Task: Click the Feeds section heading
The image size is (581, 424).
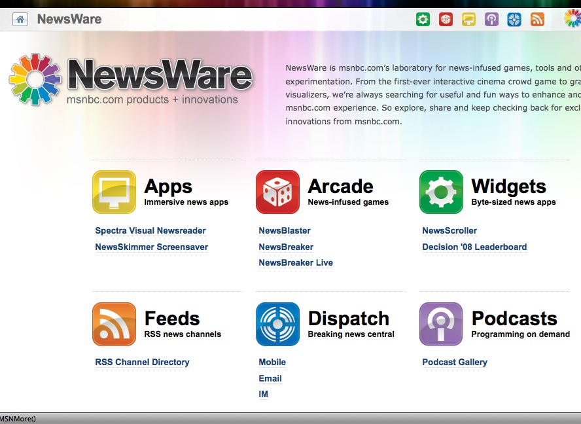Action: coord(172,319)
